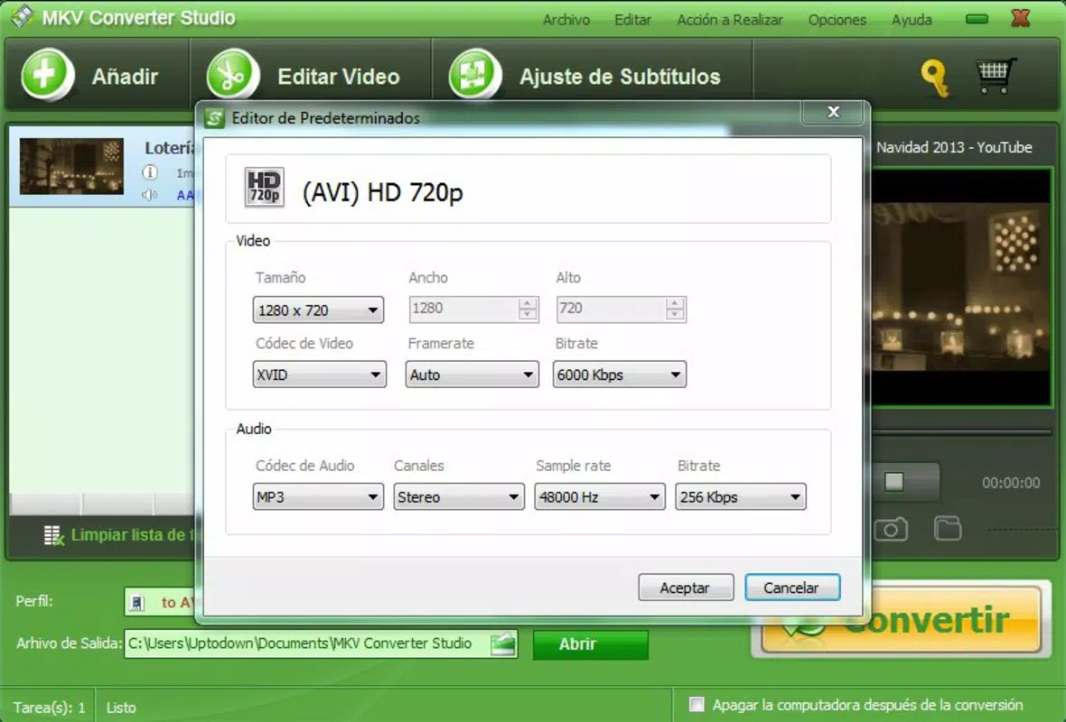Minimize main window with green bar icon

click(x=977, y=19)
